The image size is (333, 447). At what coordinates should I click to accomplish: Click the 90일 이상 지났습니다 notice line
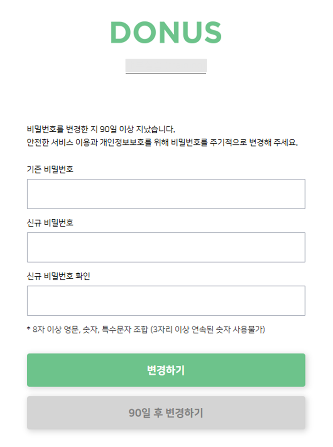point(101,130)
